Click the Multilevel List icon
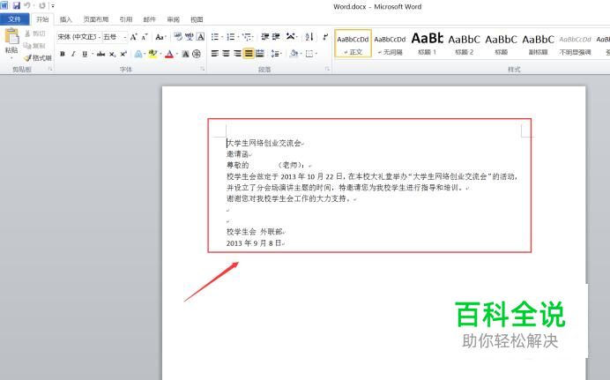This screenshot has width=610, height=380. pyautogui.click(x=246, y=37)
